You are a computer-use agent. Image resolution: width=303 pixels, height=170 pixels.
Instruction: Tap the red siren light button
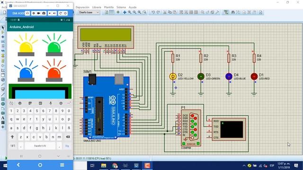[54, 70]
